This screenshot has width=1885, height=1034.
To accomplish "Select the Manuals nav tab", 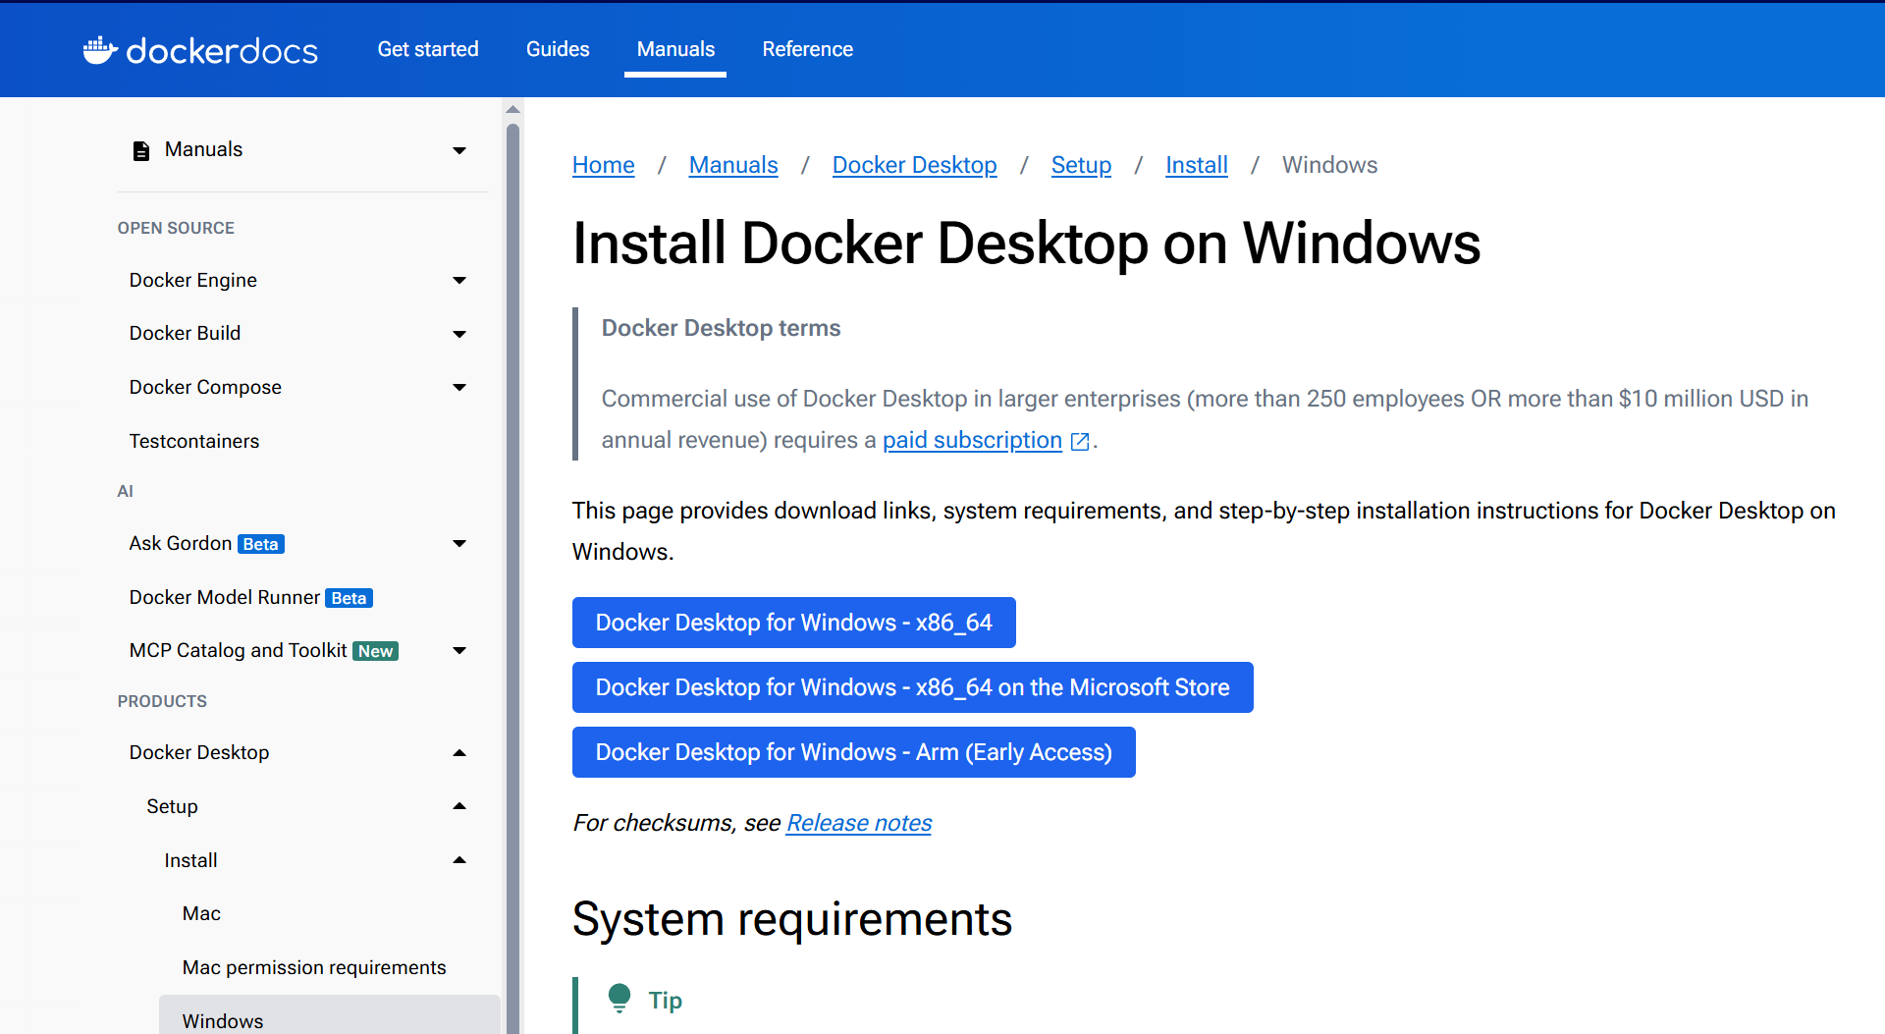I will pyautogui.click(x=675, y=49).
